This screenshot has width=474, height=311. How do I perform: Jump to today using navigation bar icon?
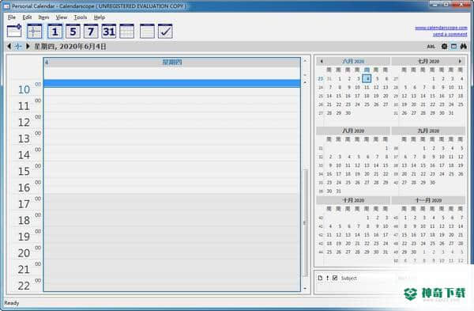(x=18, y=47)
